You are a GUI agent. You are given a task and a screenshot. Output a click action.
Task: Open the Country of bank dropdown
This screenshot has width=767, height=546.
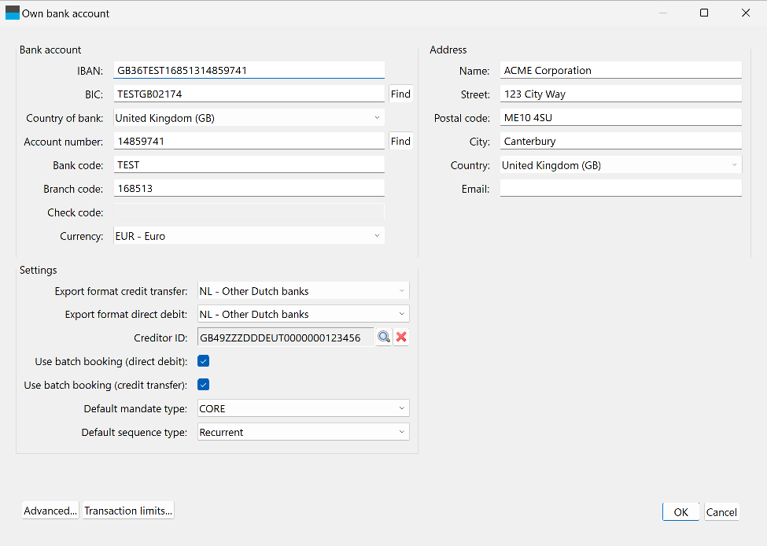249,118
